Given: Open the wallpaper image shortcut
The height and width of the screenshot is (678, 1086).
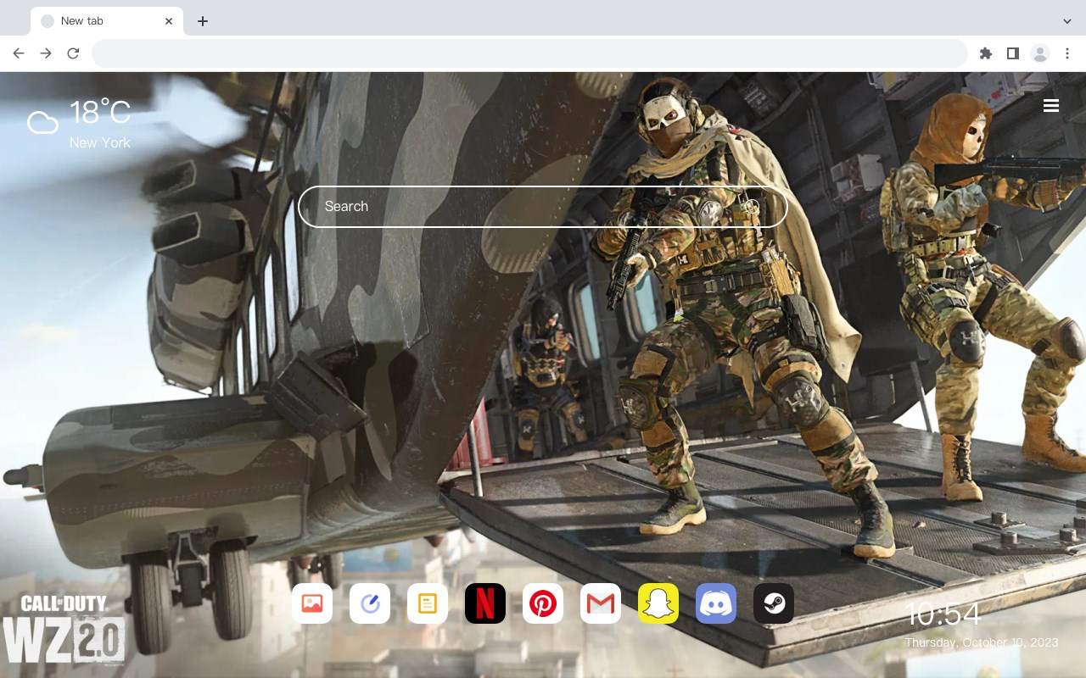Looking at the screenshot, I should tap(312, 603).
